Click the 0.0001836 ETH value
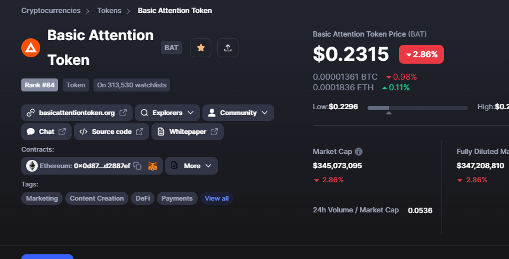The width and height of the screenshot is (509, 259). 343,87
